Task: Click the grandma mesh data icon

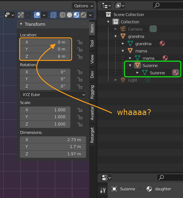Action: (x=130, y=44)
